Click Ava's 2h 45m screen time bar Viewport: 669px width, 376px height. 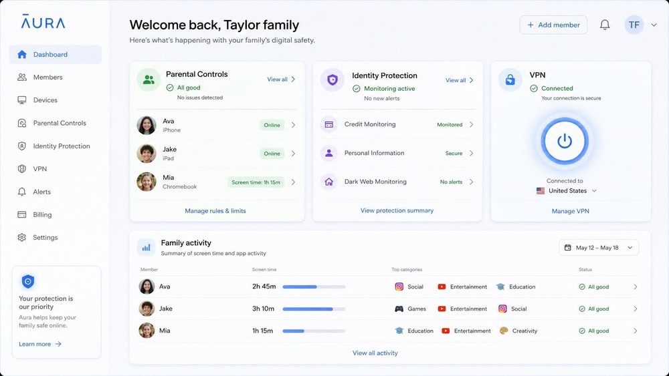(314, 287)
